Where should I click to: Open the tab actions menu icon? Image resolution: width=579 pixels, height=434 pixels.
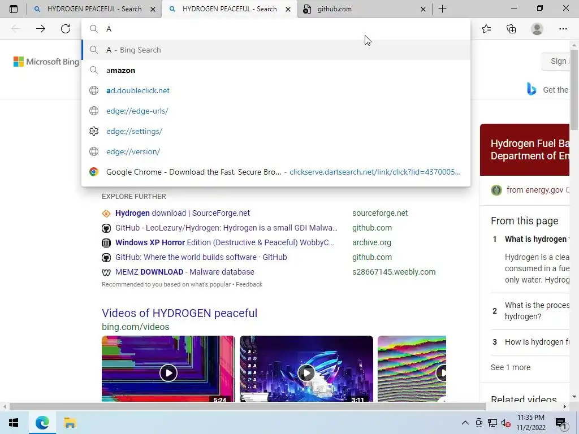(x=14, y=9)
